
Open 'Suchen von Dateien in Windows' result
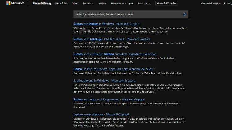(106, 24)
